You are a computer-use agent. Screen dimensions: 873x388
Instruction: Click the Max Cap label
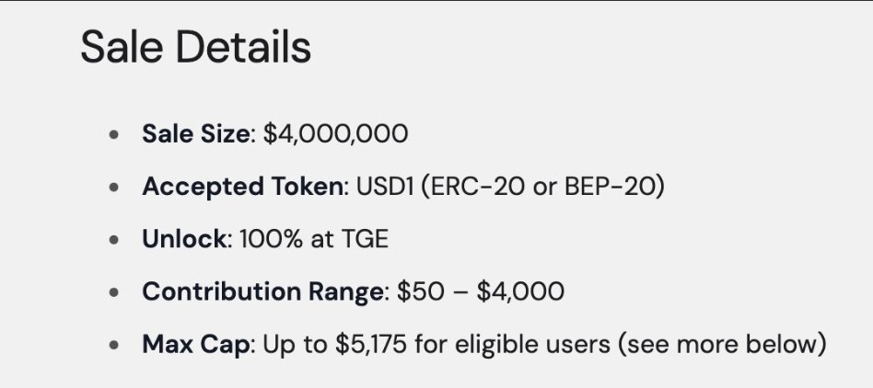[x=195, y=345]
